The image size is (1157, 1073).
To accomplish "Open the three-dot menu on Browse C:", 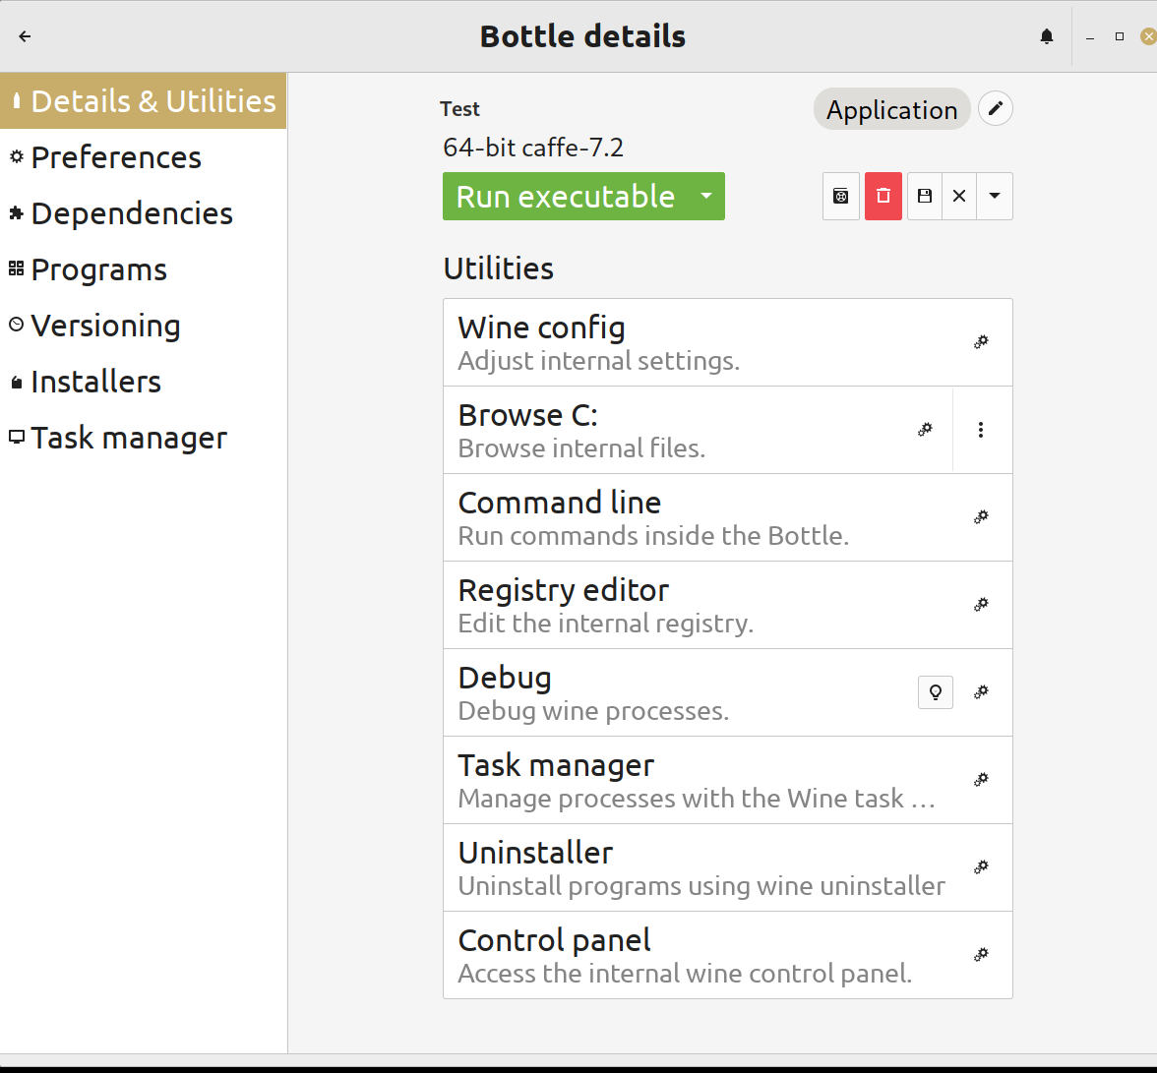I will click(981, 429).
